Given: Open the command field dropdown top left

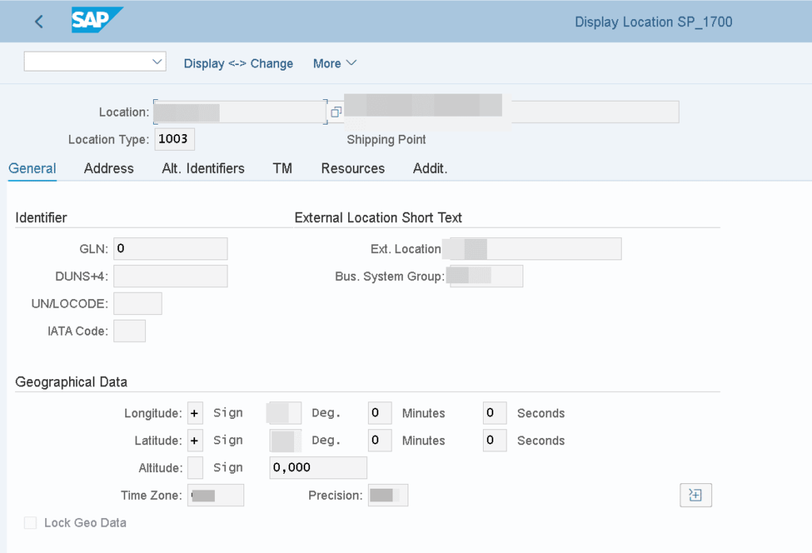Looking at the screenshot, I should pos(157,61).
